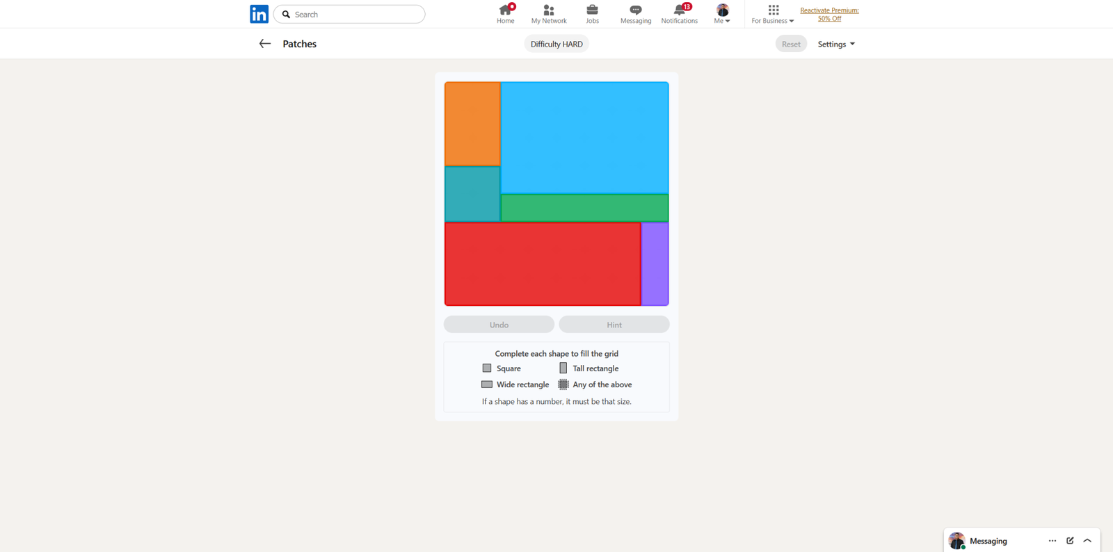Open the Messaging nav icon
The height and width of the screenshot is (552, 1113).
coord(635,10)
